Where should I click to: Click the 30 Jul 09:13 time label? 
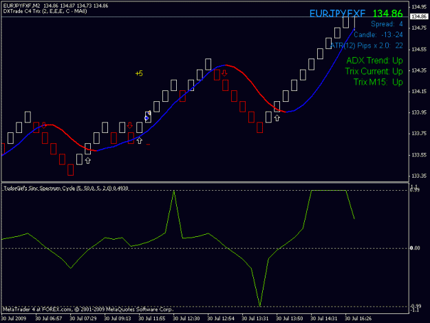click(x=118, y=319)
